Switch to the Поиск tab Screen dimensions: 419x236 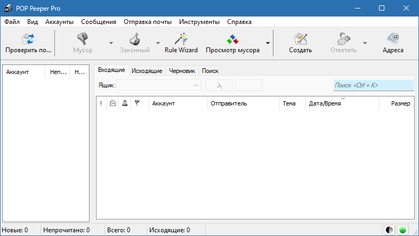tap(210, 71)
